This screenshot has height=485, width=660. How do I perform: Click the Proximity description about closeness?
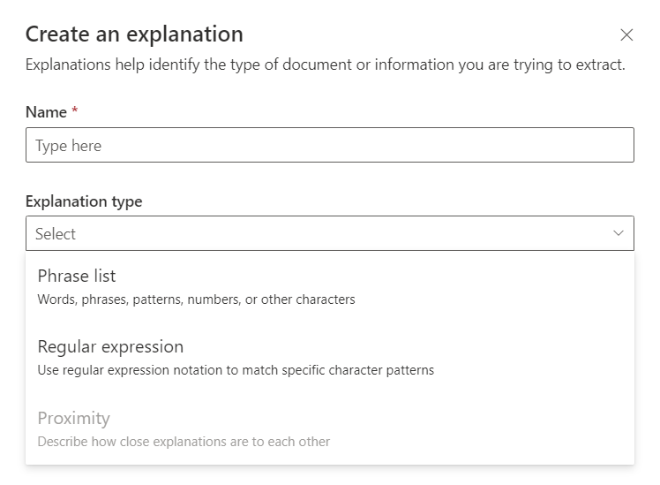(184, 441)
